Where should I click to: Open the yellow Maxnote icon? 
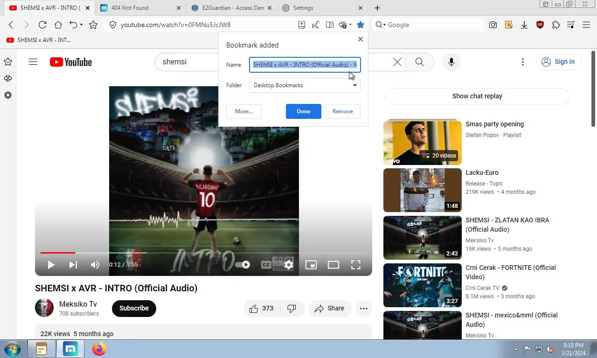[509, 25]
